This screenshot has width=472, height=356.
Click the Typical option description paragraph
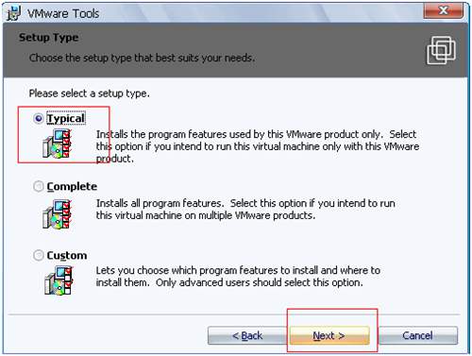(258, 146)
